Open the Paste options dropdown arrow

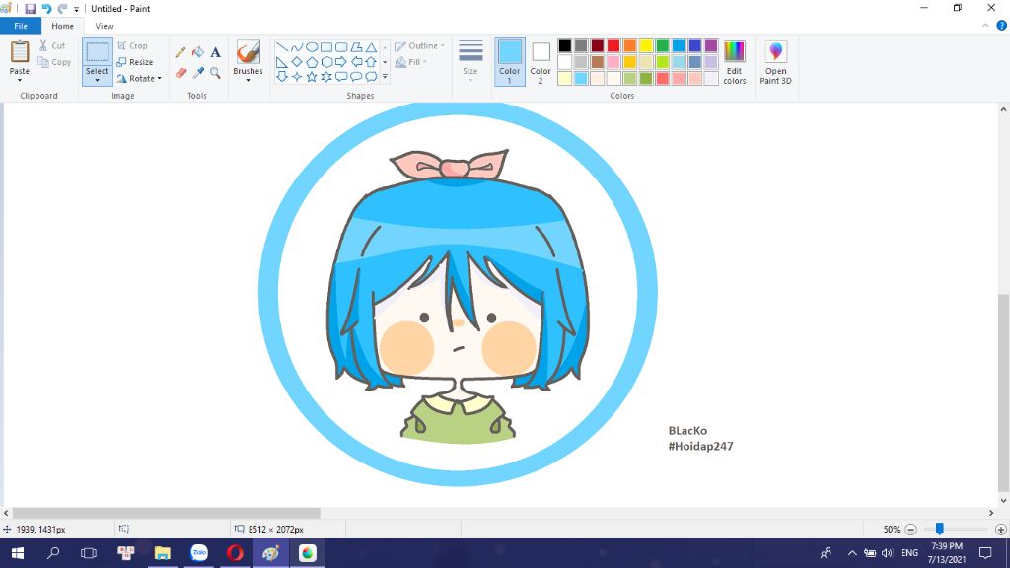(20, 80)
